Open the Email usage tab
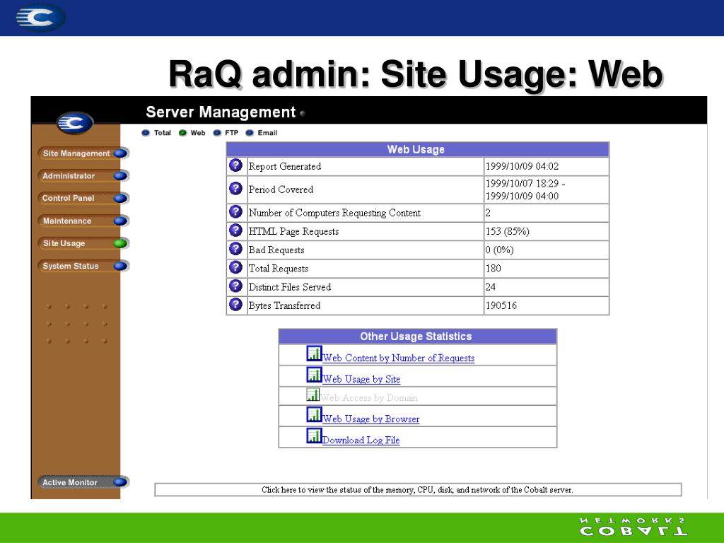Screen dimensions: 724x543 [x=267, y=133]
